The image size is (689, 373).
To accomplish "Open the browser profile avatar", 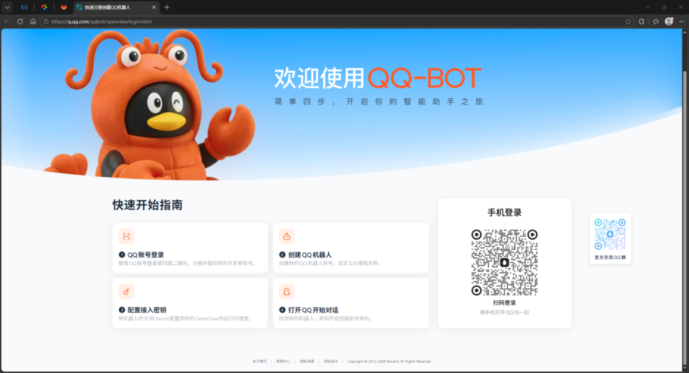I will (669, 21).
